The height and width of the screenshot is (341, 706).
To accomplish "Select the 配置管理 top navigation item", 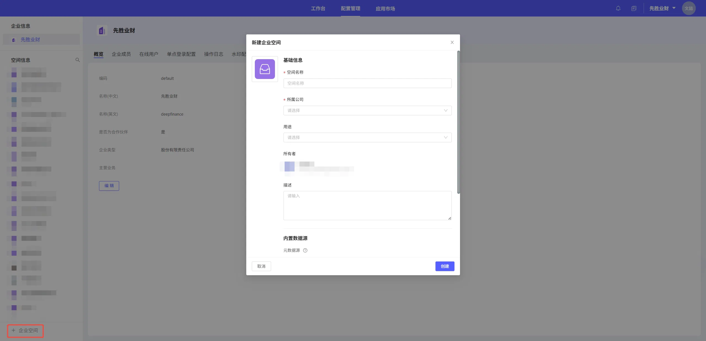I will pos(351,9).
